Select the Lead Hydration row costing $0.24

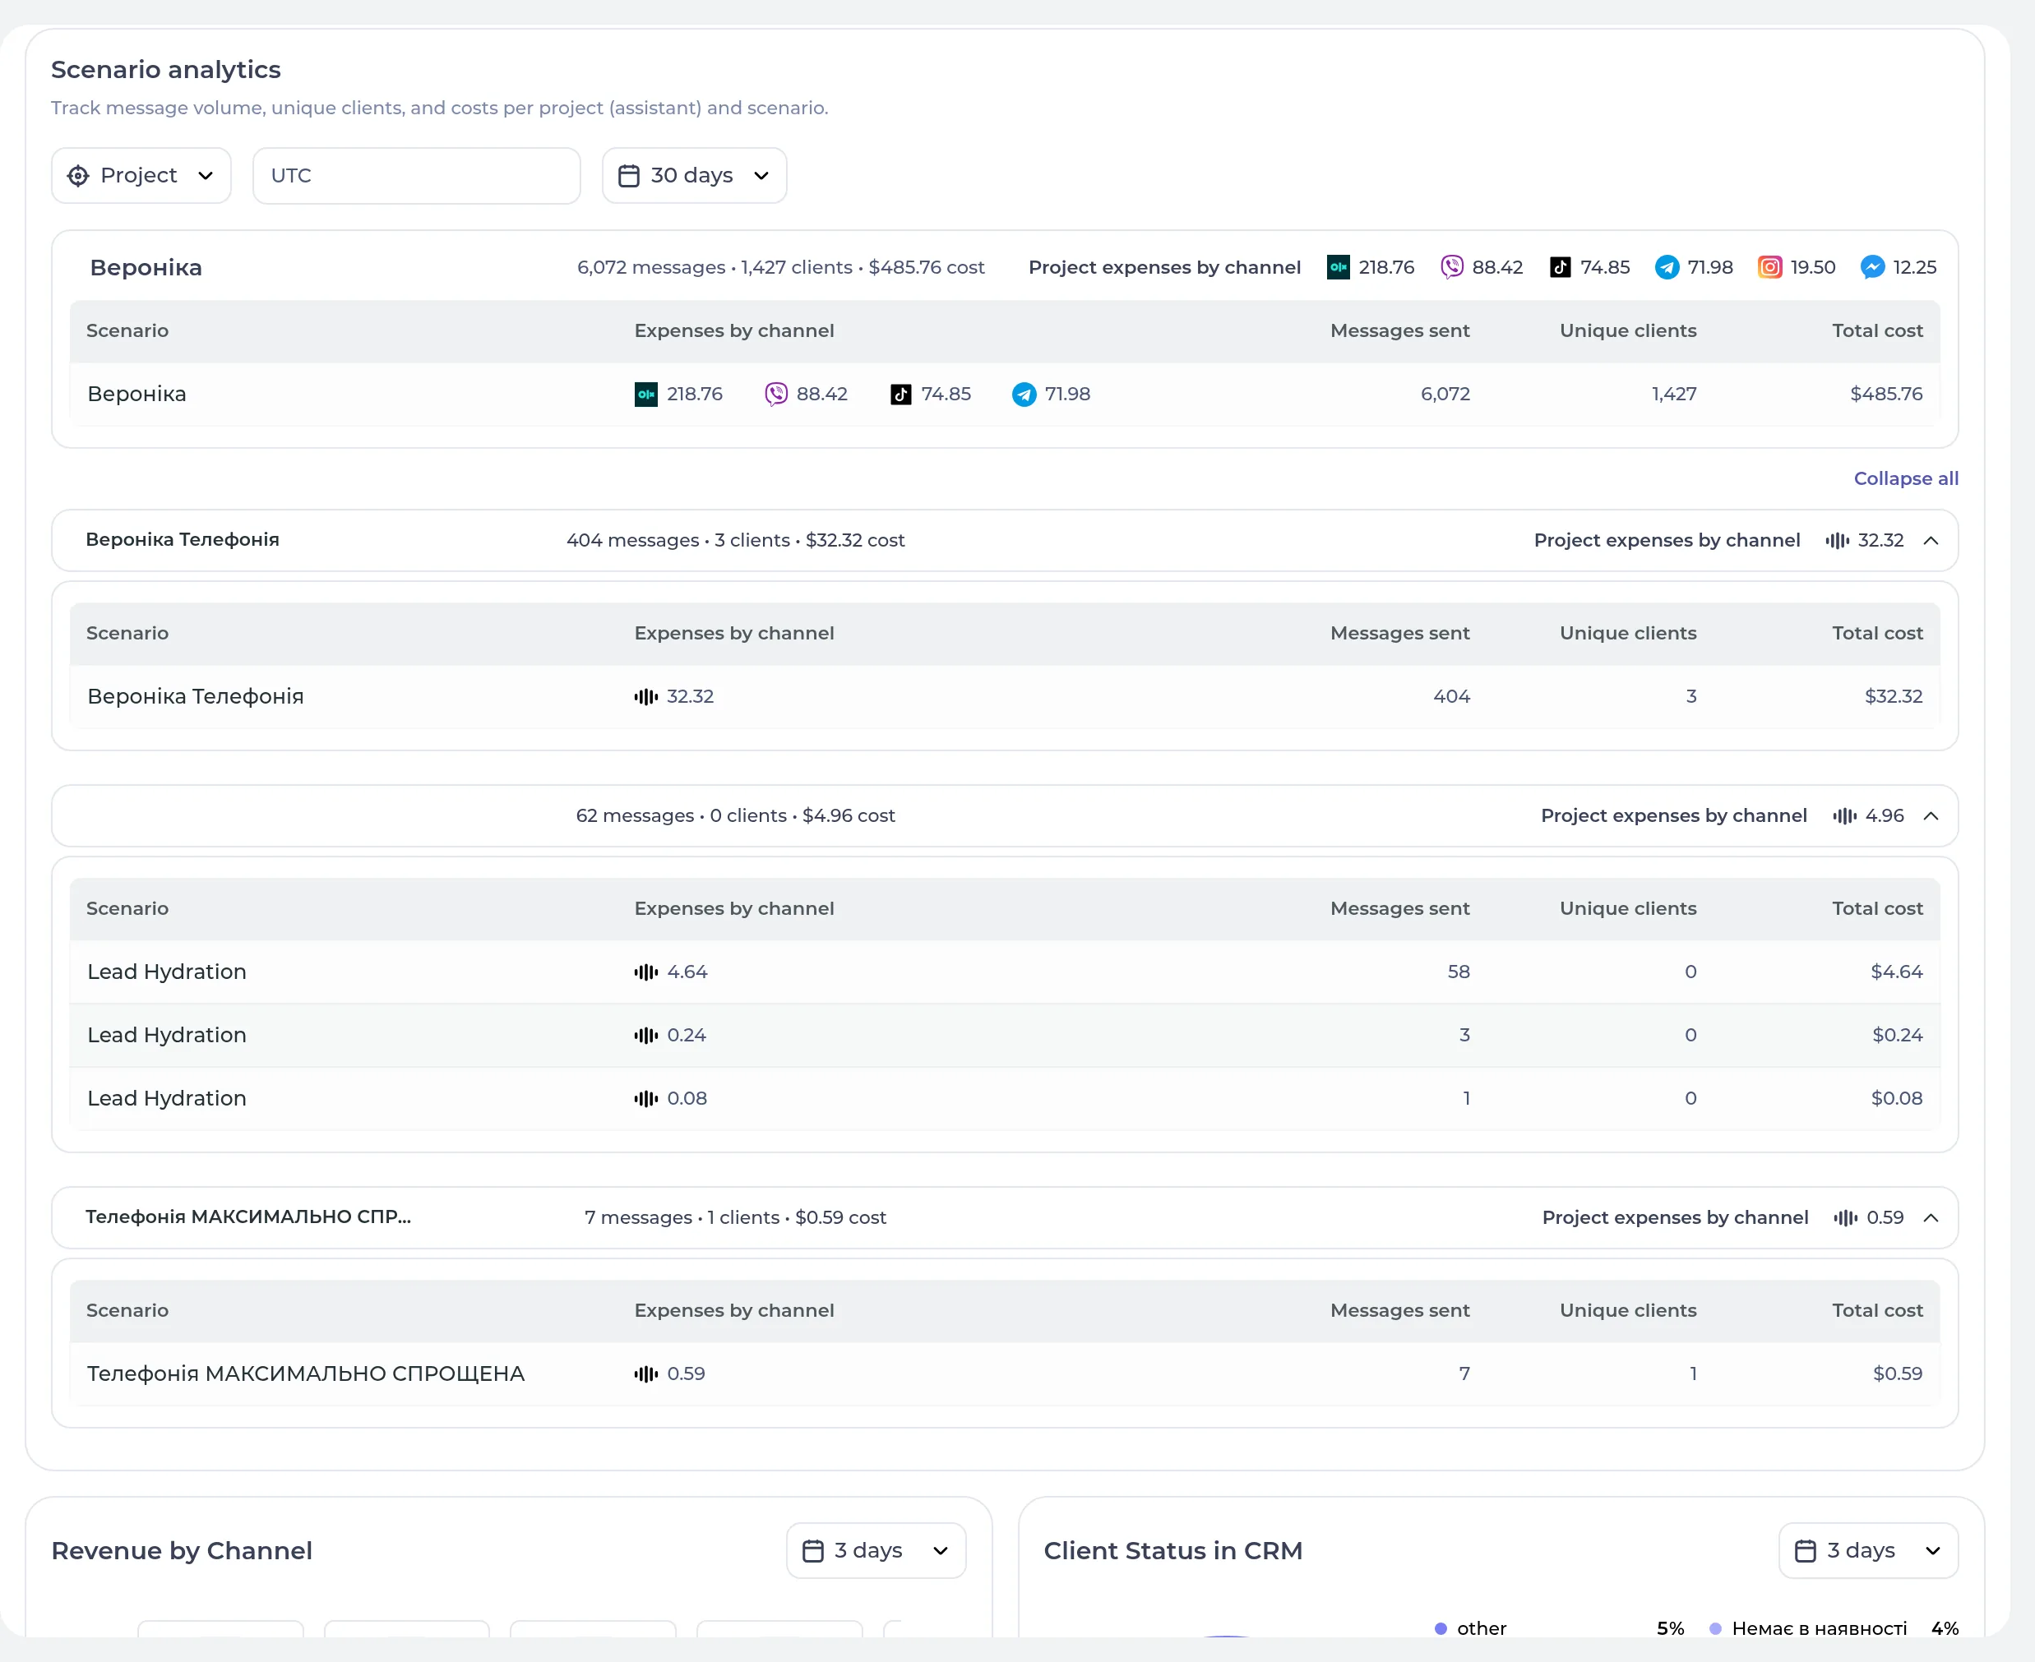tap(1005, 1035)
